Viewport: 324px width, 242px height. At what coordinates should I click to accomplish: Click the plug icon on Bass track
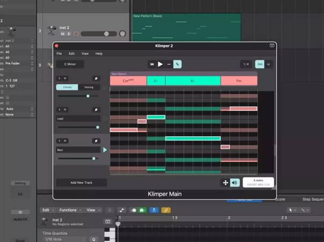coord(96,141)
